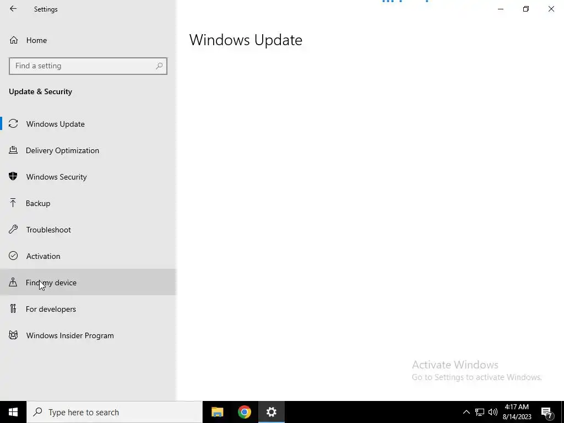Open Backup settings
The image size is (564, 423).
(88, 203)
